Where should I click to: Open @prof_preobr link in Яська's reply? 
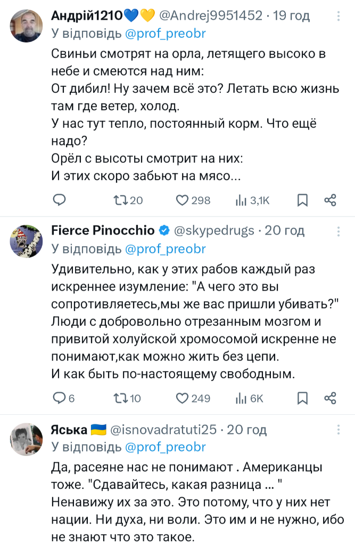165,447
